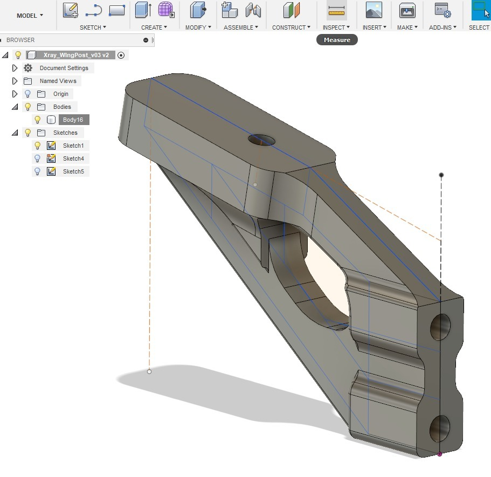The width and height of the screenshot is (491, 477).
Task: Select the Create Sketch tool
Action: tap(69, 9)
